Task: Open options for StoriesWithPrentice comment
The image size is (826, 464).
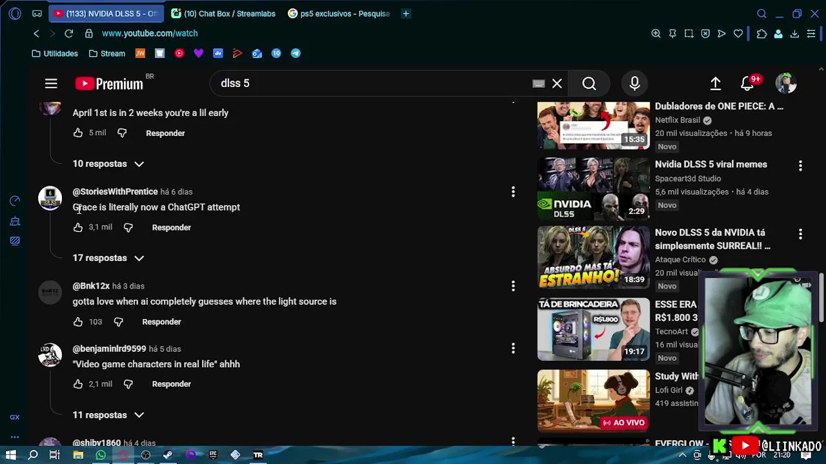Action: click(x=513, y=191)
